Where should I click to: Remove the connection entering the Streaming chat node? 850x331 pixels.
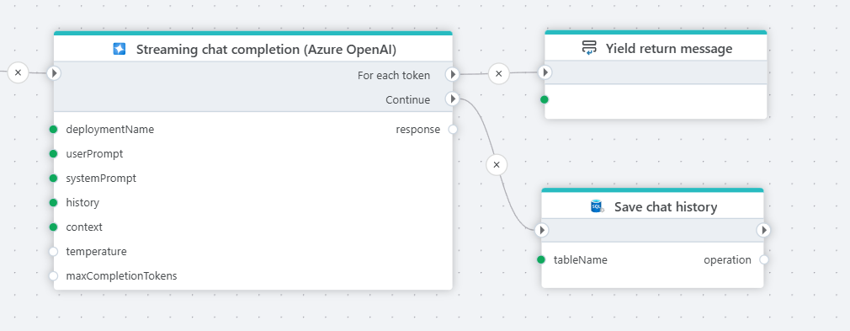pos(18,72)
